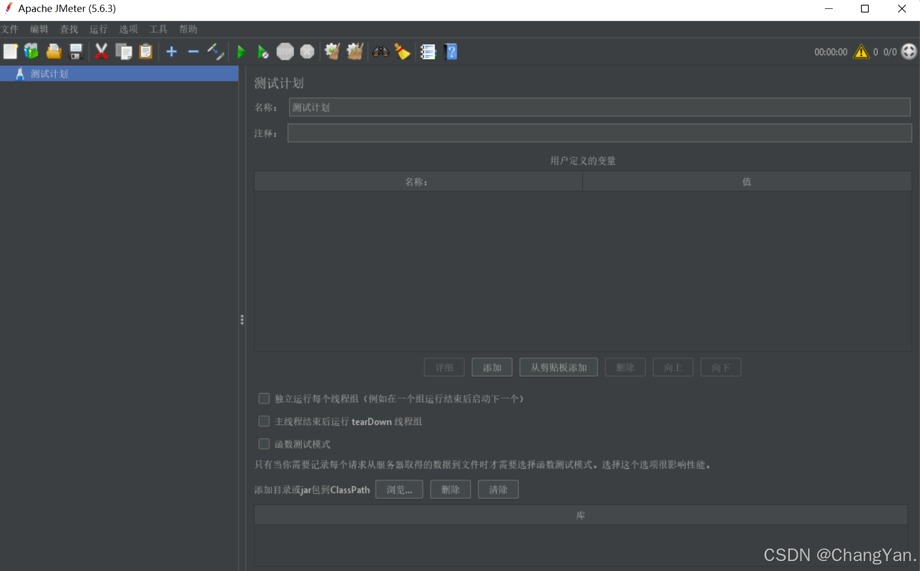
Task: Open the 帮助 menu
Action: click(x=188, y=29)
